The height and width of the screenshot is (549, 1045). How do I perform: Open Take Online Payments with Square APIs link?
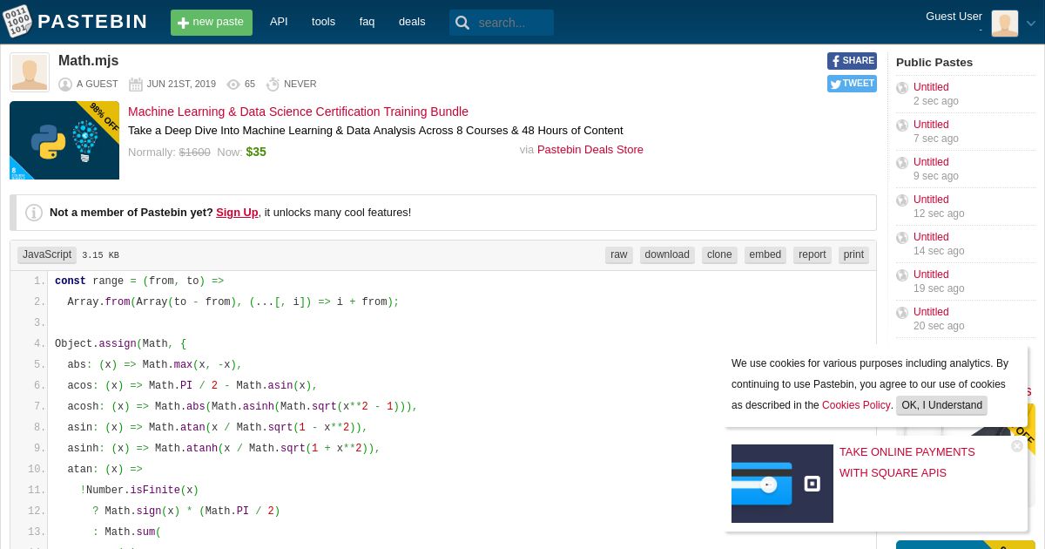click(907, 462)
